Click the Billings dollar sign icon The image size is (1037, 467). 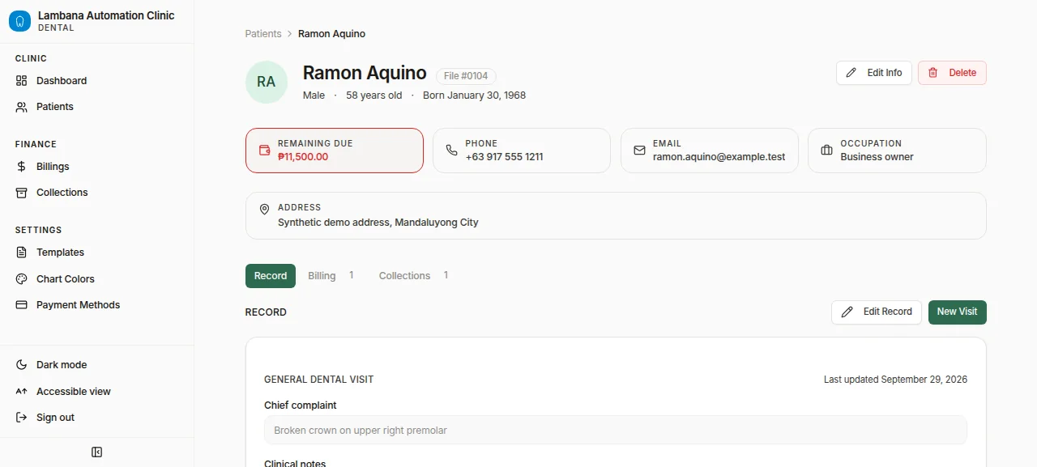click(x=21, y=167)
